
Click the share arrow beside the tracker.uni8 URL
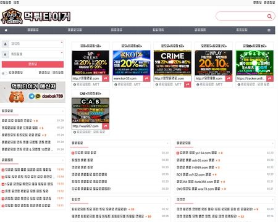click(x=270, y=78)
